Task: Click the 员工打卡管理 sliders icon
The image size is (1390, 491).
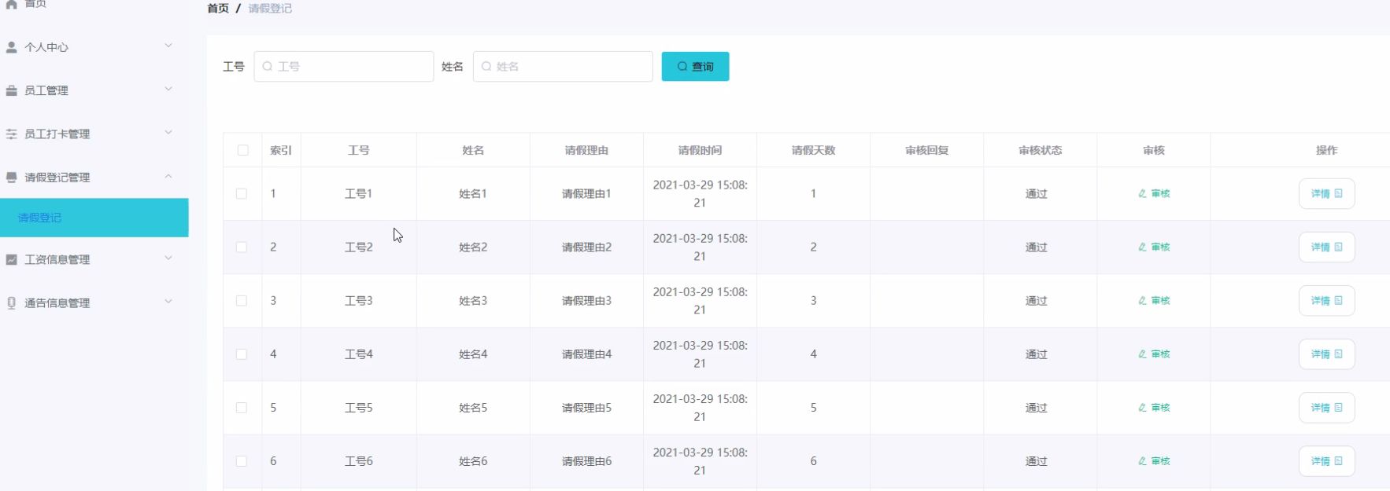Action: coord(12,134)
